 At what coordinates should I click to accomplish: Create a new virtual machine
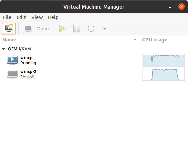click(x=9, y=29)
